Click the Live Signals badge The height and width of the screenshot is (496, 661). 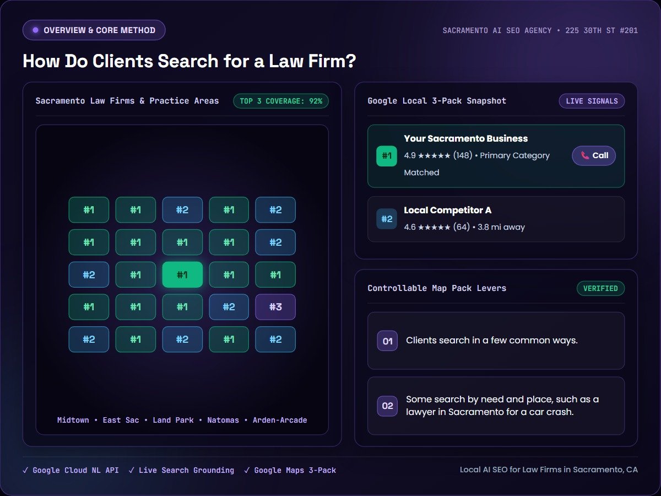click(592, 101)
